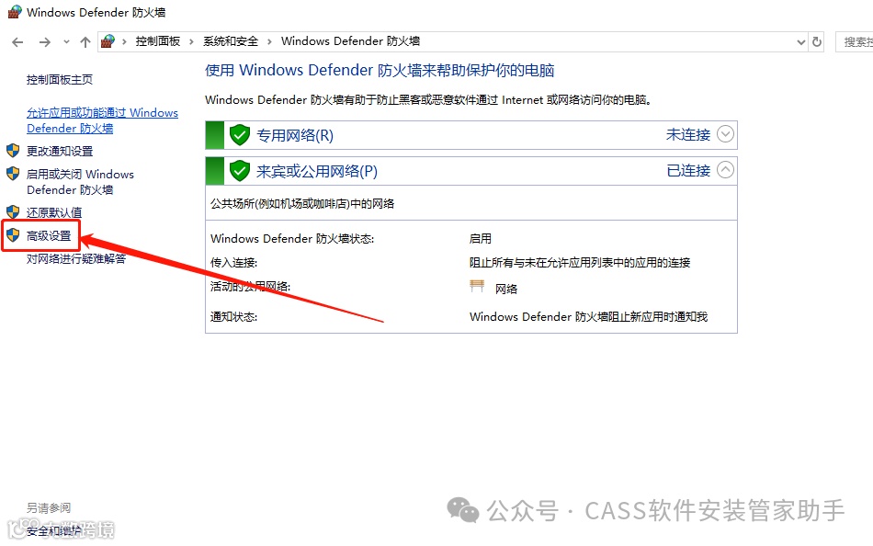
Task: Open 启用或关闭 Windows Defender 防火墙
Action: pyautogui.click(x=80, y=182)
